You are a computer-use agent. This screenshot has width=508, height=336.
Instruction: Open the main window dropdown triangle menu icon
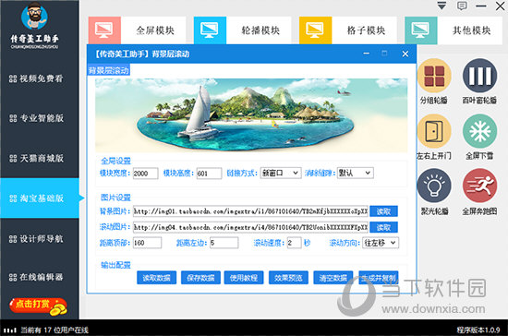point(441,6)
